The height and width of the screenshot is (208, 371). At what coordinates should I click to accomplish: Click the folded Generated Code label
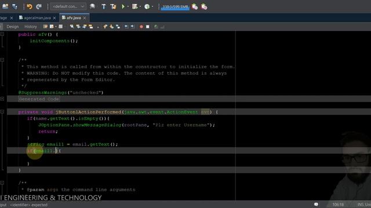click(39, 99)
